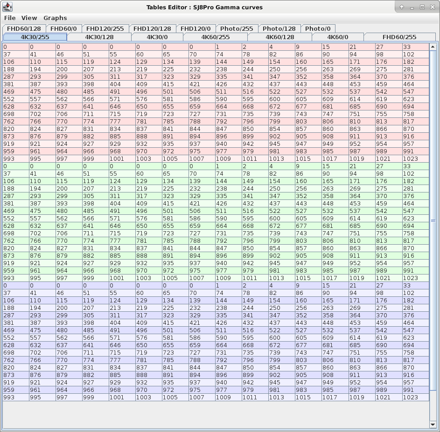Click cell 993 in the blue section
Viewport: 440px width, 432px height.
coord(16,397)
